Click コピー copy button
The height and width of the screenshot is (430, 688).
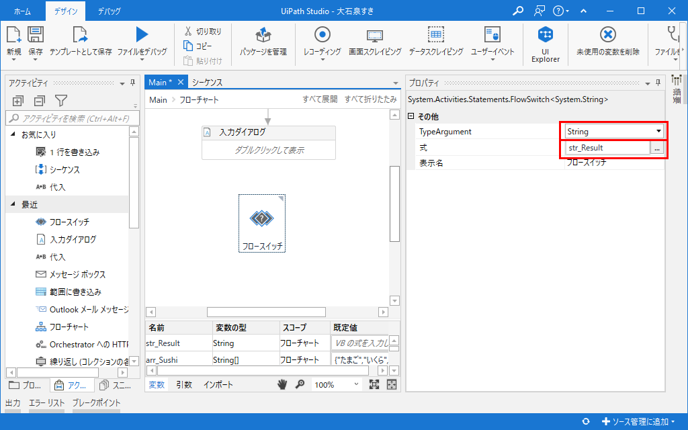point(198,46)
